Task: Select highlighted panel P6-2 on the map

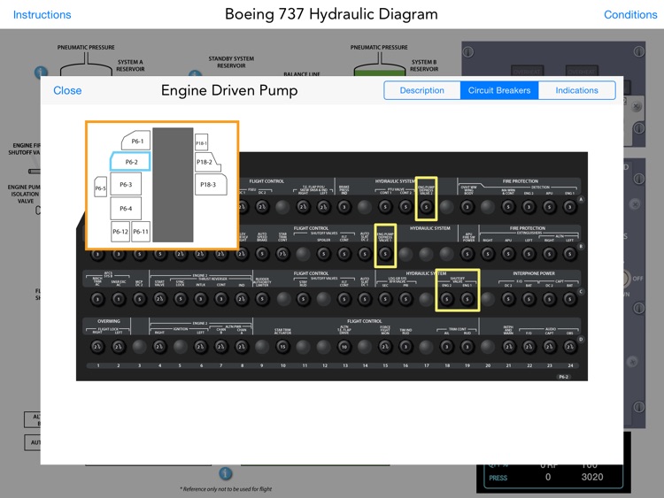Action: [x=130, y=162]
